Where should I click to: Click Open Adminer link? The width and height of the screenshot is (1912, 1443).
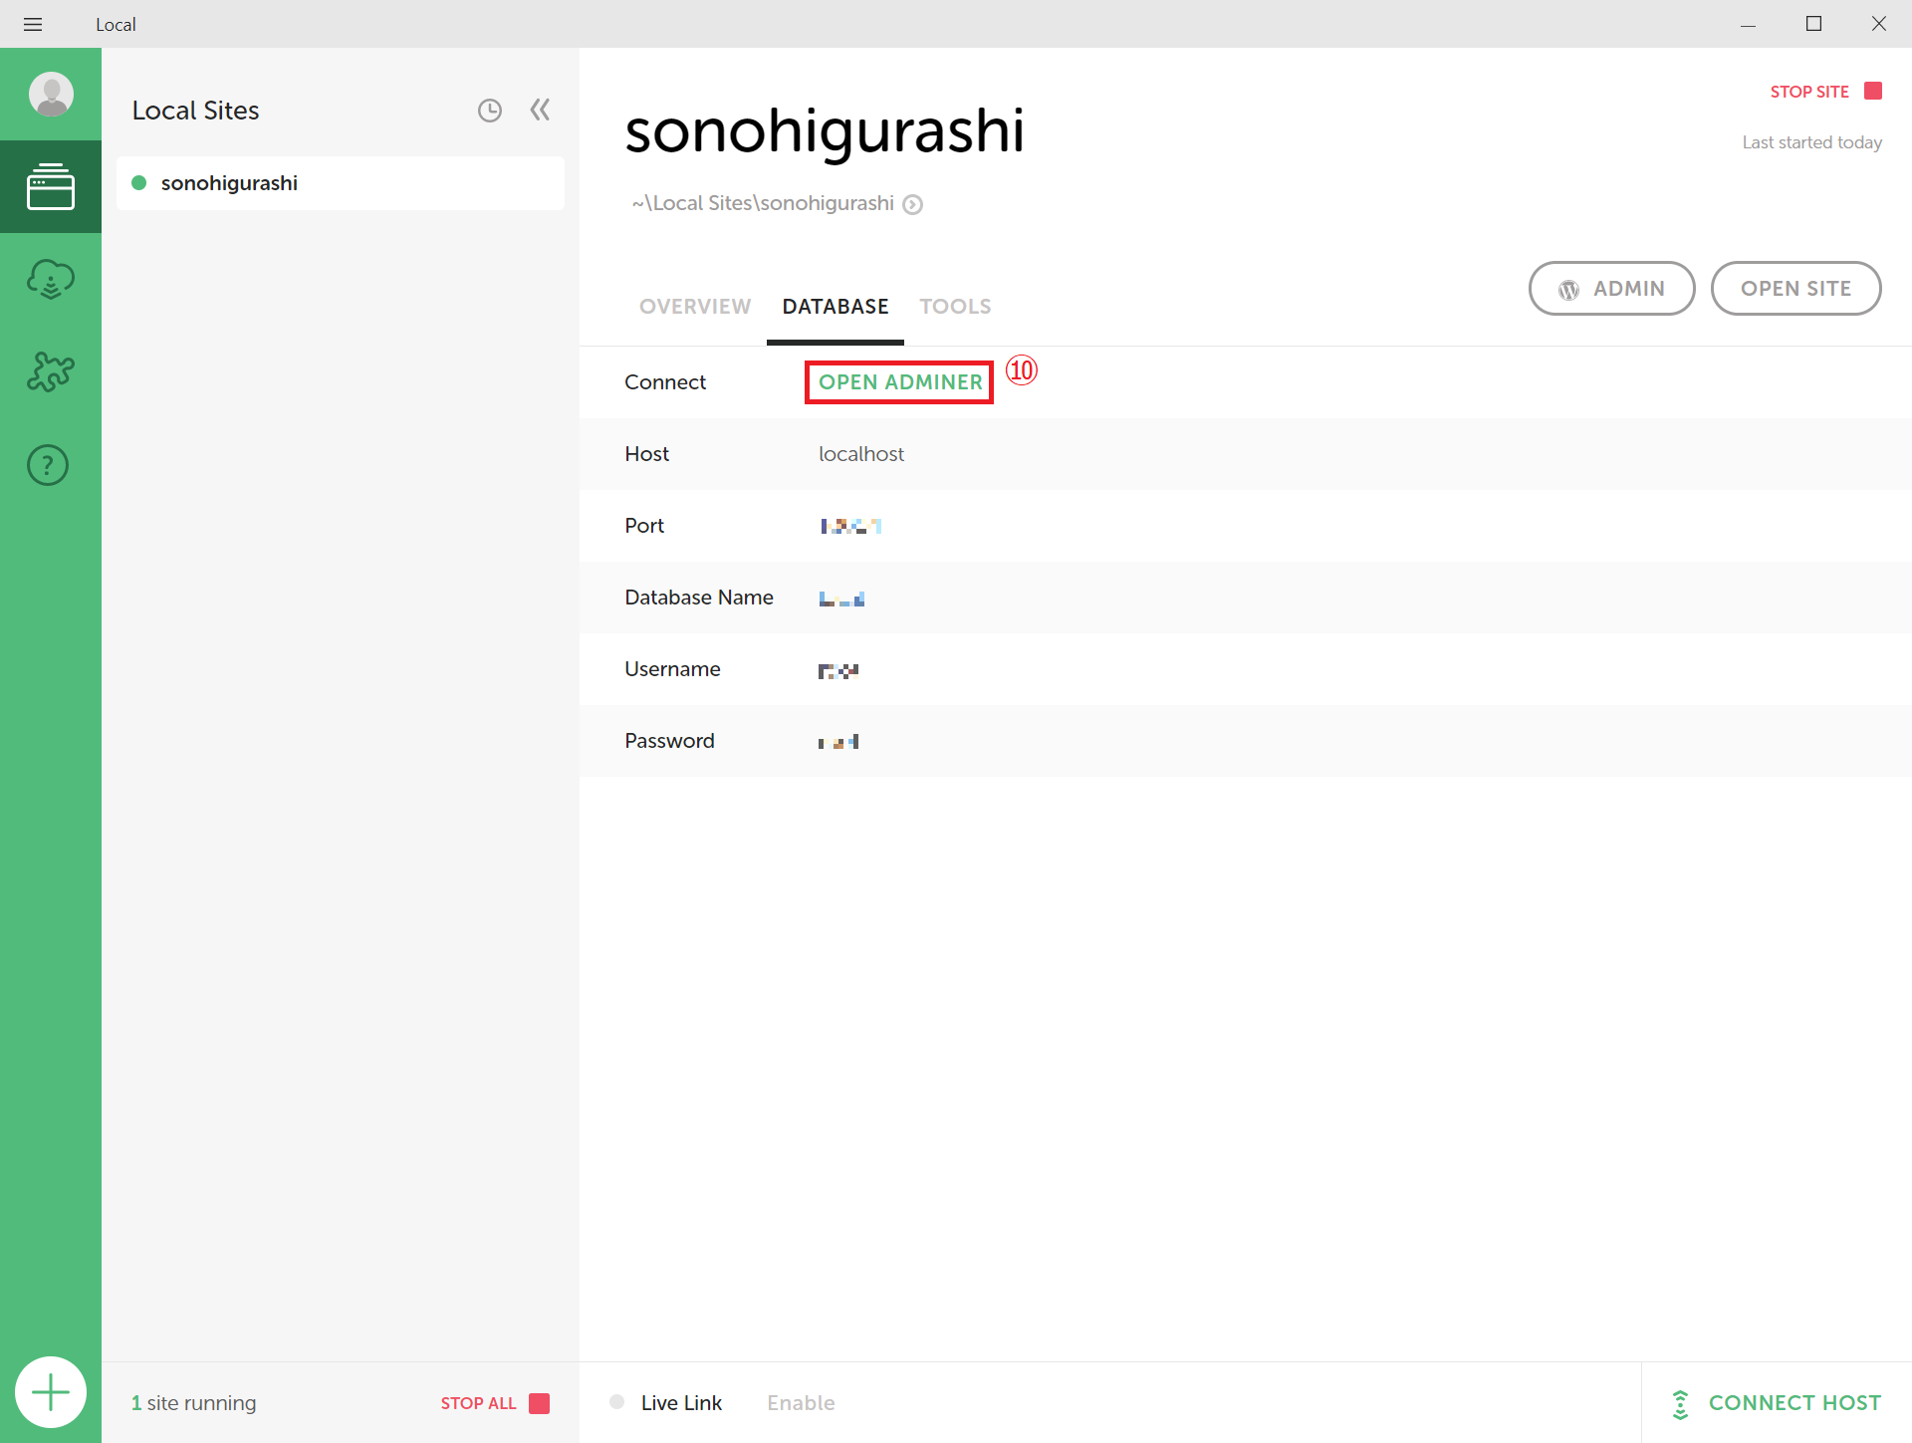coord(900,382)
